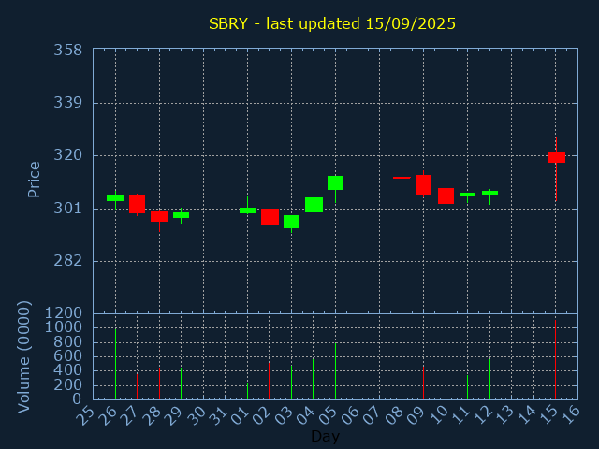The width and height of the screenshot is (599, 449).
Task: Click the chart title 'SBRY - last updated 15/09/2025'
Action: pos(332,23)
